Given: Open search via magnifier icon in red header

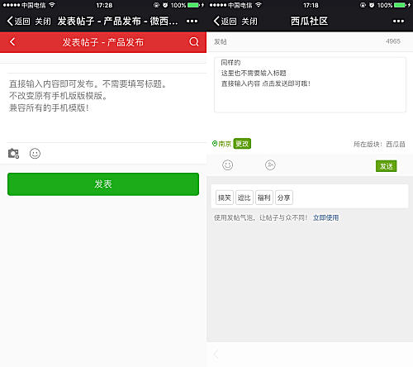Looking at the screenshot, I should (x=194, y=42).
